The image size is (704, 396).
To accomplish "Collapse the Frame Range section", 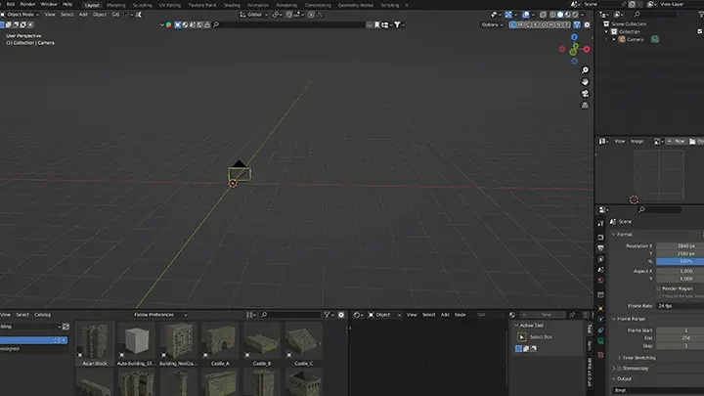I will click(x=614, y=319).
